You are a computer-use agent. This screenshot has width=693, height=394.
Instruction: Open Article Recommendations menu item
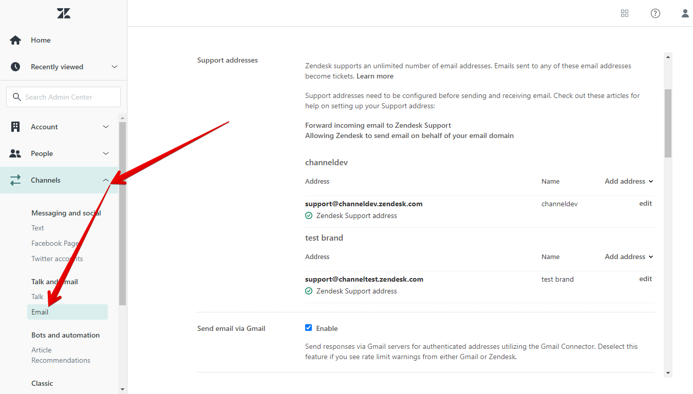click(x=61, y=355)
